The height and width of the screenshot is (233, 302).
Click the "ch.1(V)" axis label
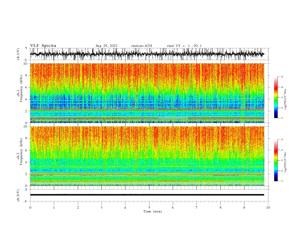pyautogui.click(x=18, y=54)
